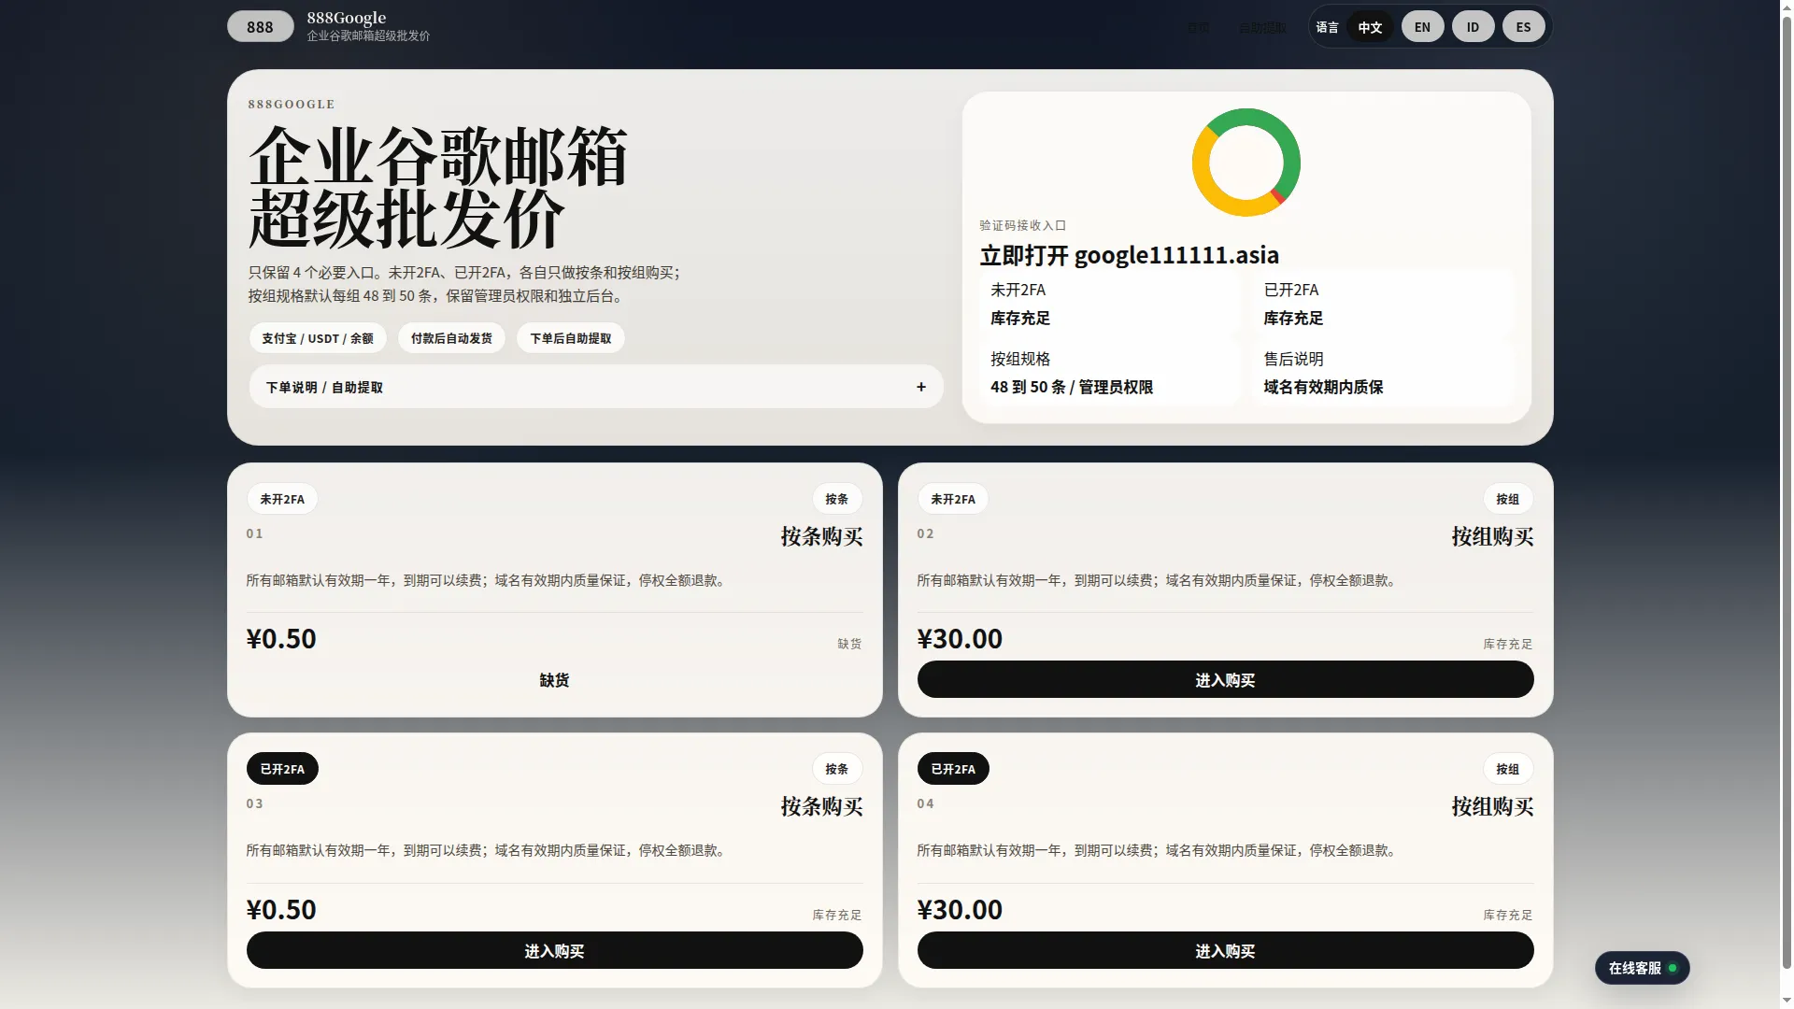This screenshot has width=1794, height=1009.
Task: Click 按组 tag on card 02
Action: tap(1508, 499)
